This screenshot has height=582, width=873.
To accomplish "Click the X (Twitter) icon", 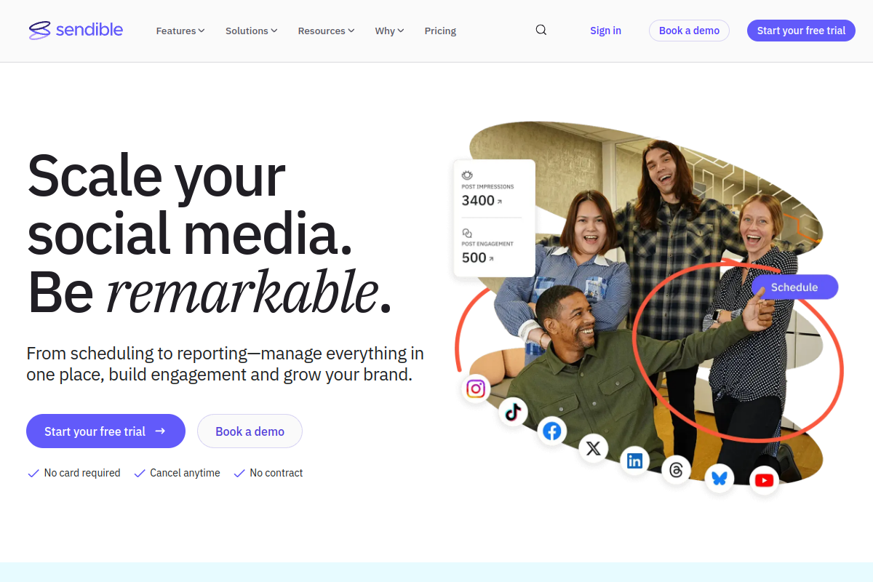I will 593,448.
